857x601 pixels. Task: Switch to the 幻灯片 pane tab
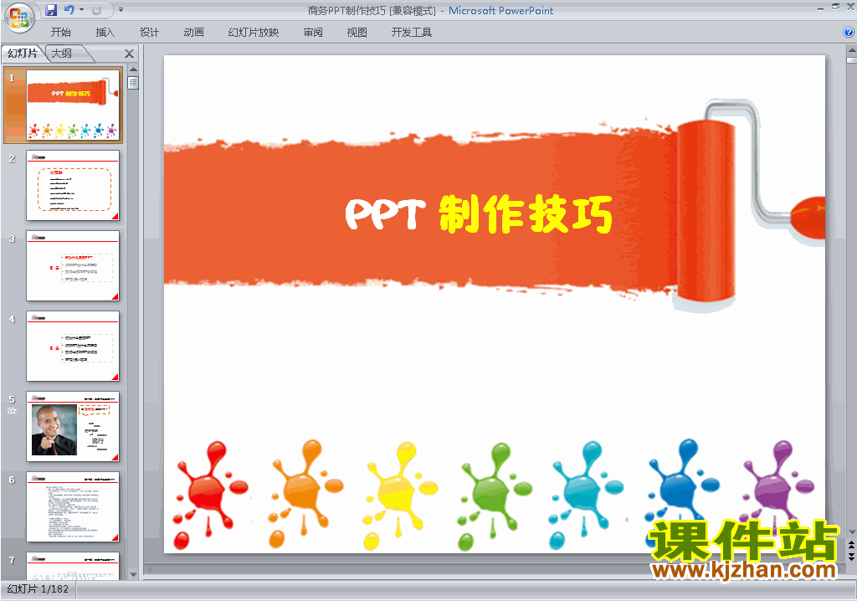pos(23,53)
